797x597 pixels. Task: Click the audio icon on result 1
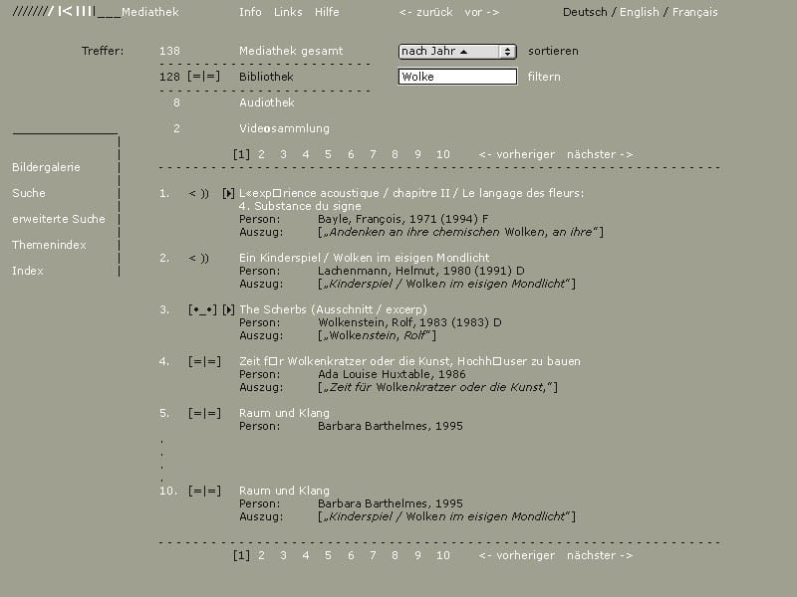[198, 193]
